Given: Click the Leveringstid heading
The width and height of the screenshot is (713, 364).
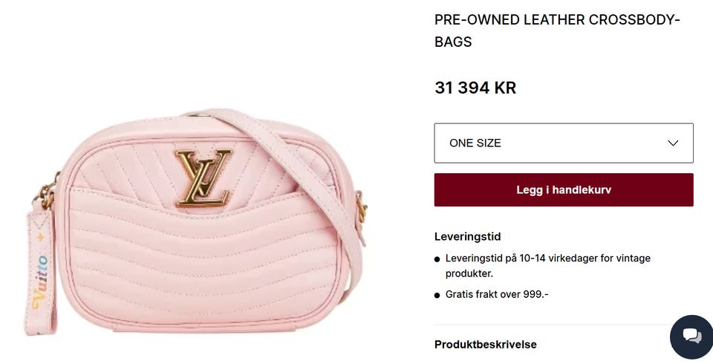Looking at the screenshot, I should pyautogui.click(x=467, y=236).
